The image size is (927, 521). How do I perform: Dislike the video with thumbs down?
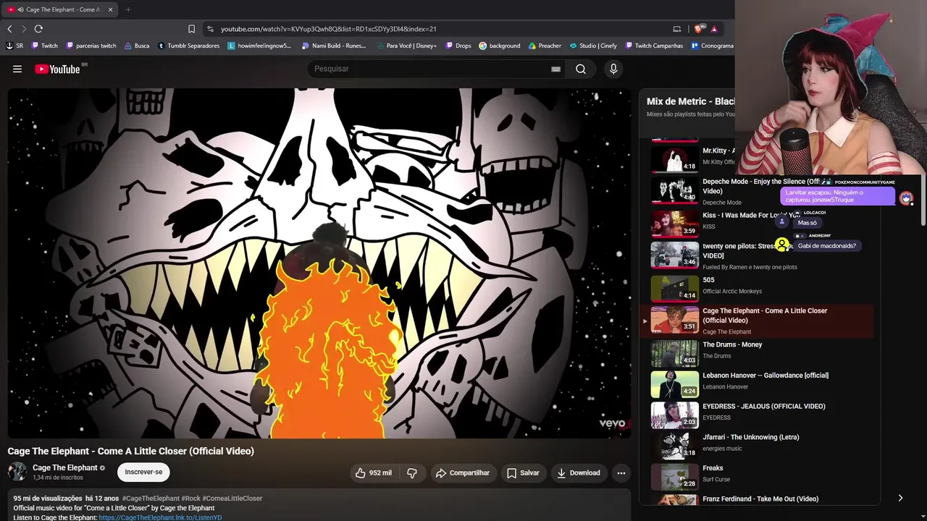[x=412, y=473]
